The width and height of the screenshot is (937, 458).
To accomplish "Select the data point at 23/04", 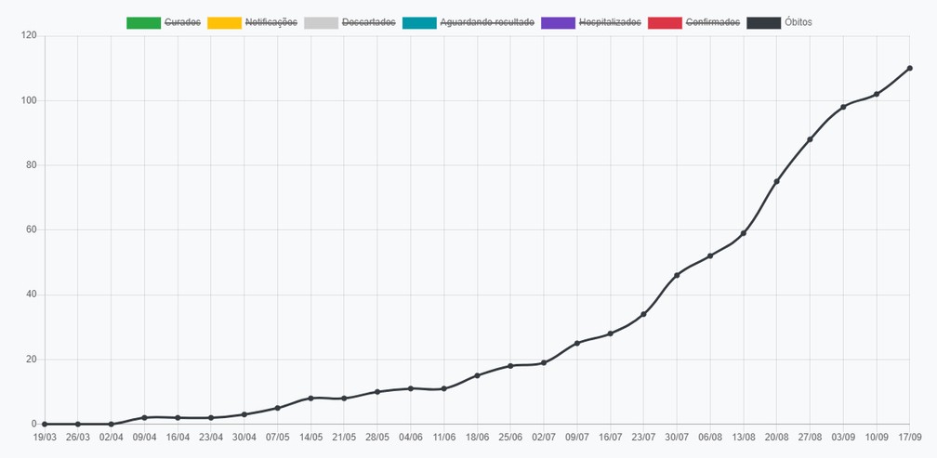I will tap(211, 417).
